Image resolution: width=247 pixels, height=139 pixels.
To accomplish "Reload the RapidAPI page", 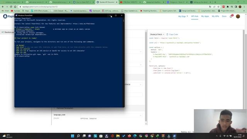I will point(11,7).
